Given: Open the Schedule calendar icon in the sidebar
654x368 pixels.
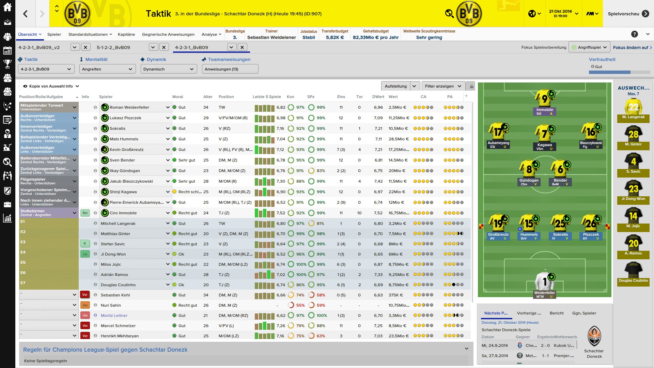Looking at the screenshot, I should 7,50.
